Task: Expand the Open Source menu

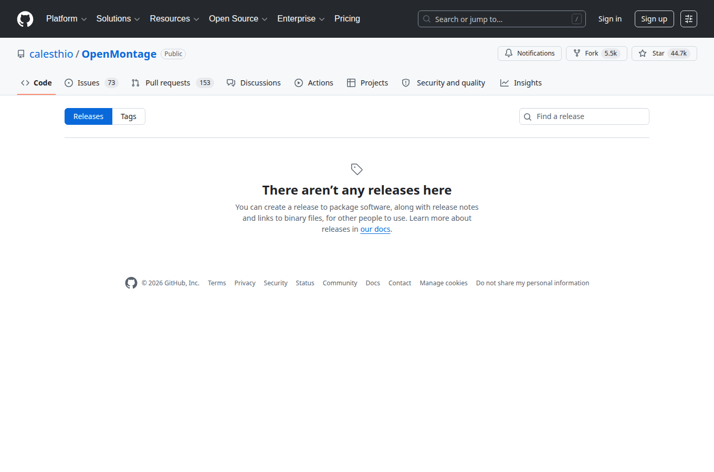Action: [x=238, y=19]
